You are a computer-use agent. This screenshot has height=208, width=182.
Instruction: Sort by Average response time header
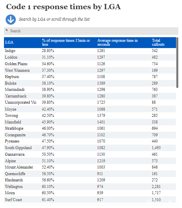pos(118,42)
